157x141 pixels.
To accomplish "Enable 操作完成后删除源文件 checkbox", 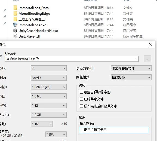I will [81, 106].
